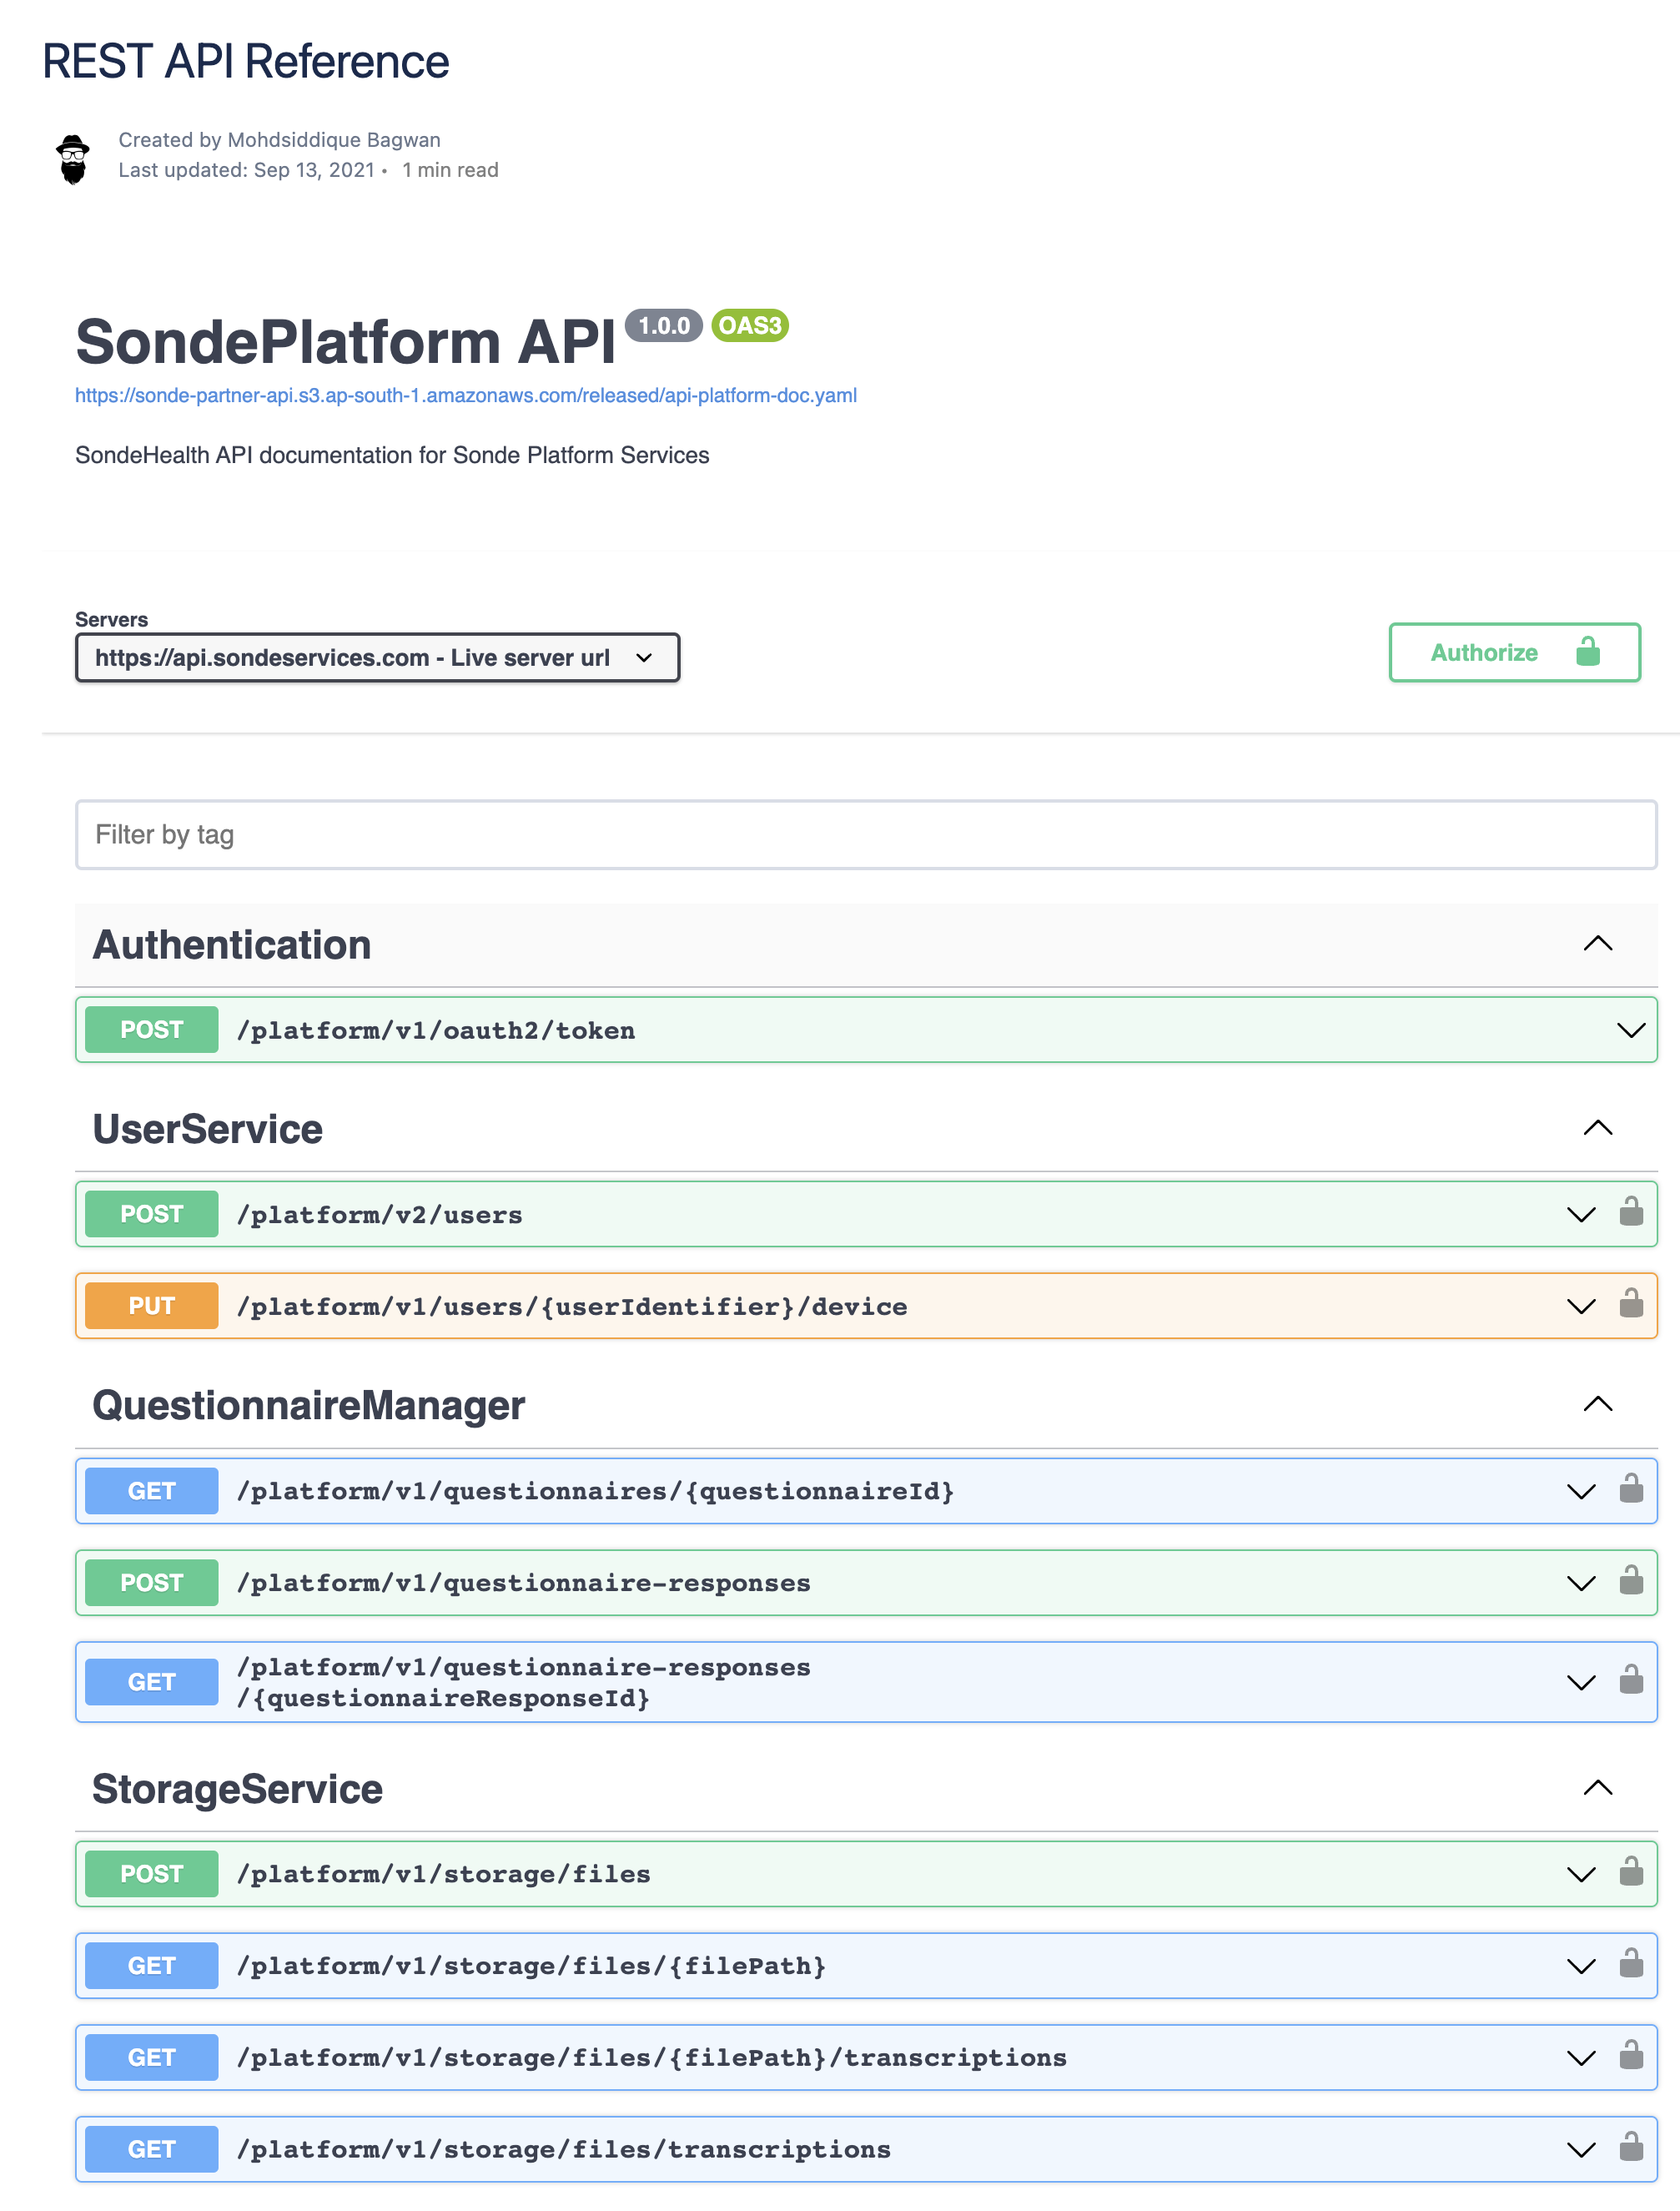Click the Filter by tag field
This screenshot has height=2211, width=1680.
[865, 834]
